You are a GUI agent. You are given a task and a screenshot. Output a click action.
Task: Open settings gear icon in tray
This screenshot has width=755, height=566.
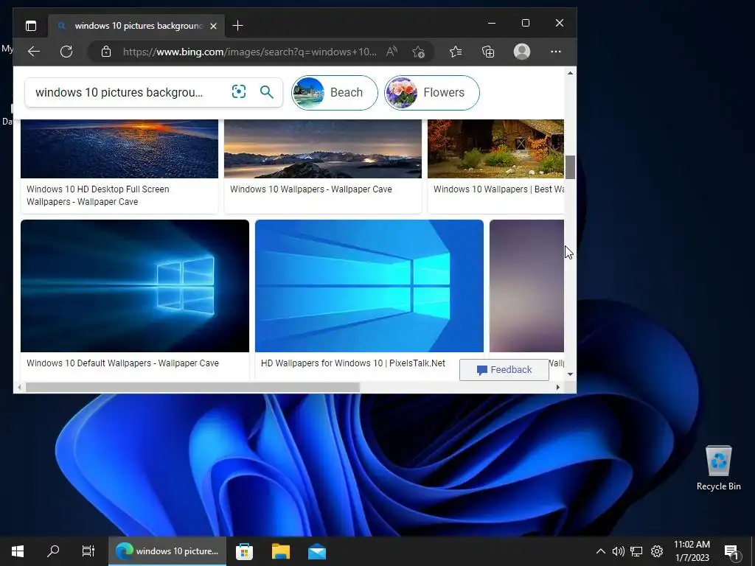(657, 551)
